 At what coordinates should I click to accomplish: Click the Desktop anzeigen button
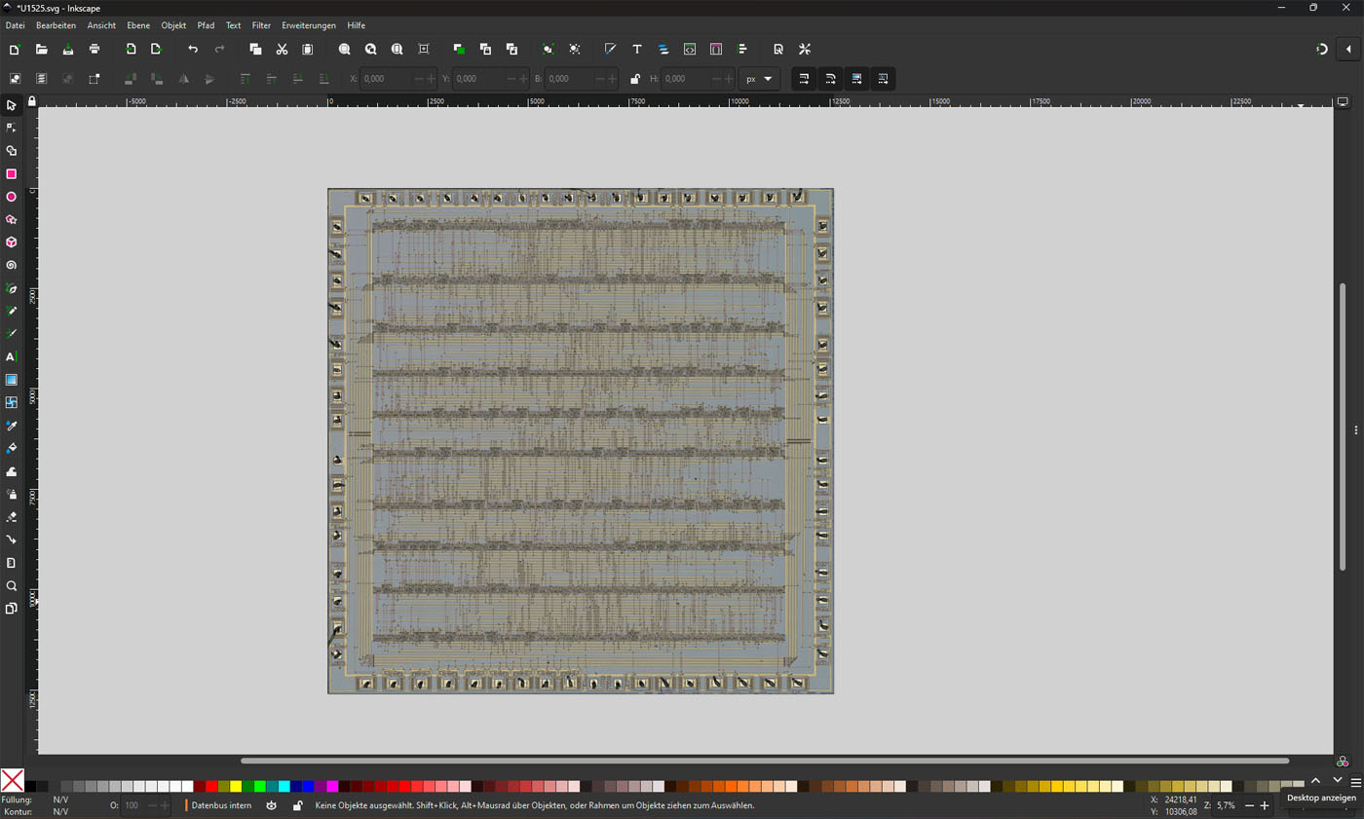(x=1320, y=798)
